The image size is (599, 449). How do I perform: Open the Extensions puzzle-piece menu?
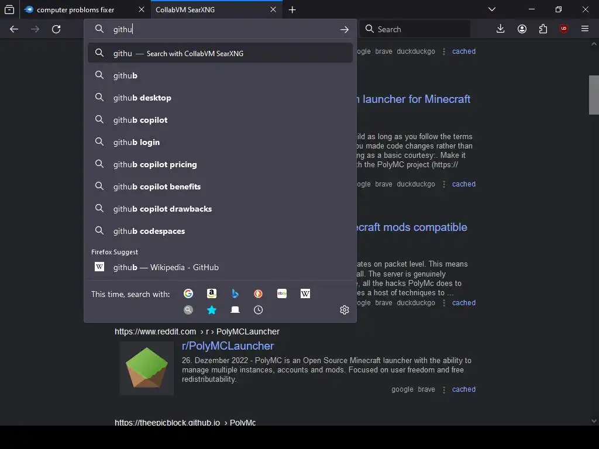[543, 29]
